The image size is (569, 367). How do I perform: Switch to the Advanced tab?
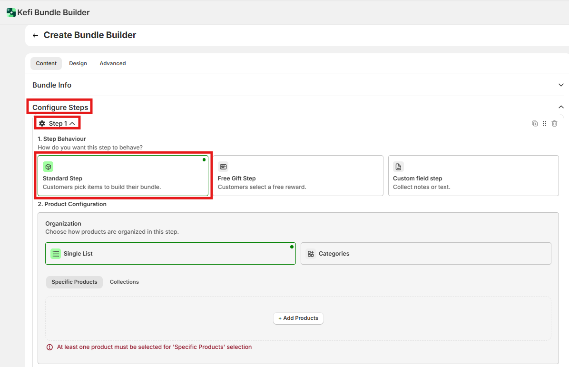coord(113,63)
